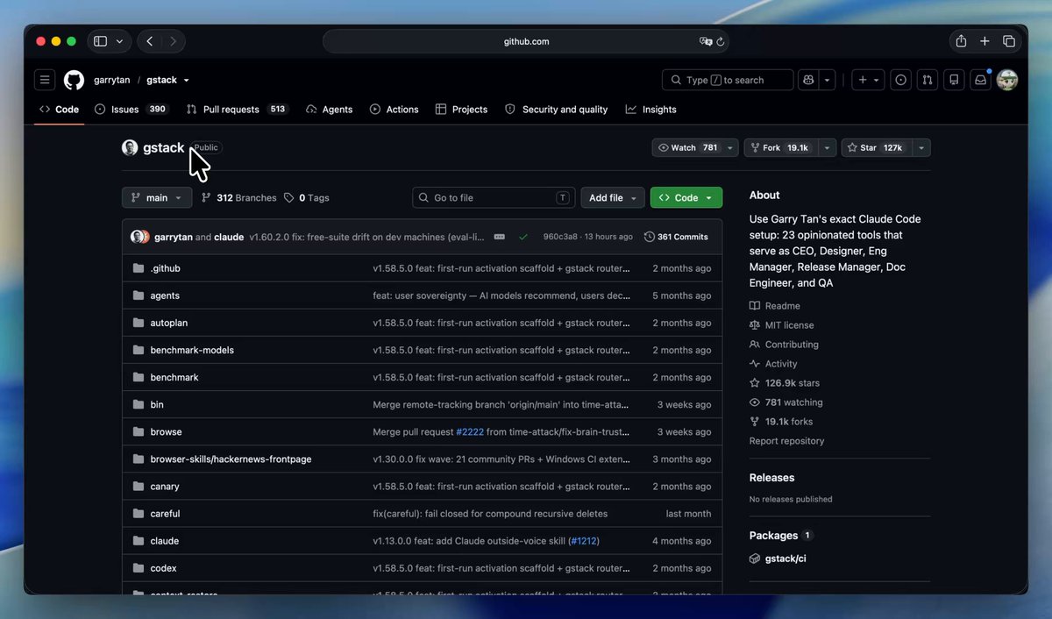Click the page translate icon
Screen dimensions: 1052x619
(706, 41)
